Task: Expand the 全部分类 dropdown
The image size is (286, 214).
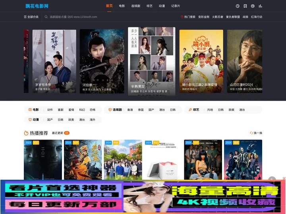Action: (x=31, y=17)
